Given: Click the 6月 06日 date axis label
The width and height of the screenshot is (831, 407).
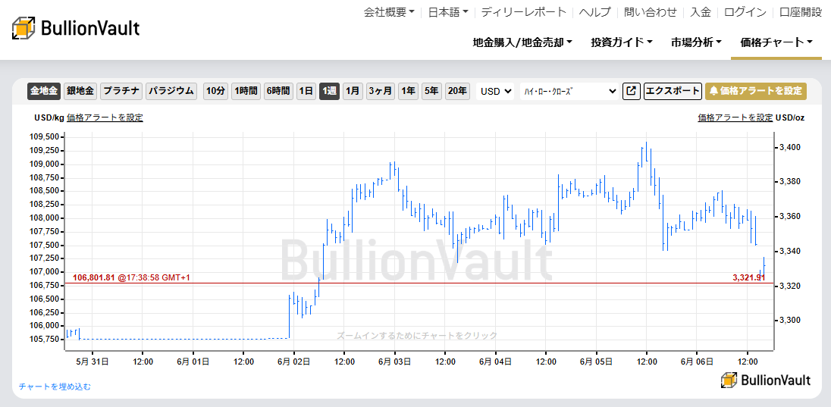Looking at the screenshot, I should coord(697,362).
